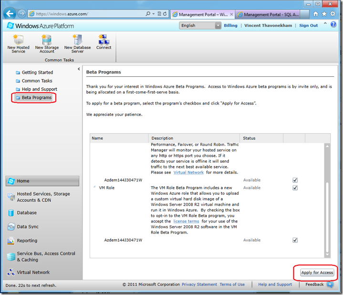Open the Virtual Network section icon
Image resolution: width=343 pixels, height=295 pixels.
click(x=11, y=272)
